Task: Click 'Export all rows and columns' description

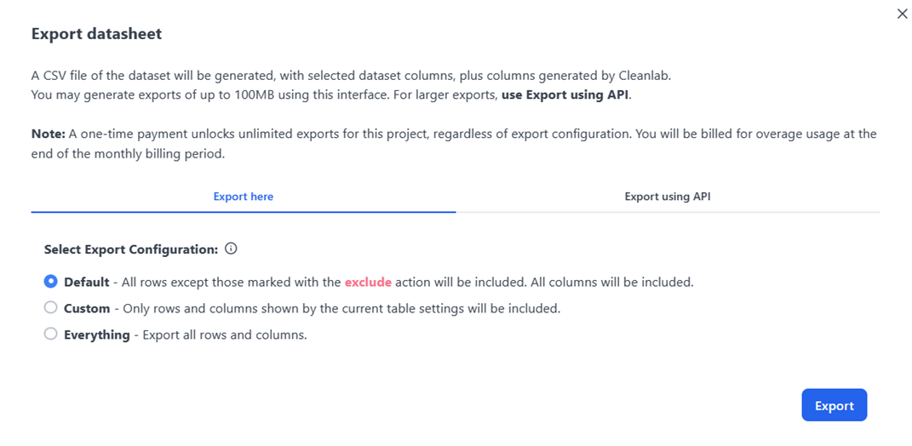Action: [x=225, y=335]
